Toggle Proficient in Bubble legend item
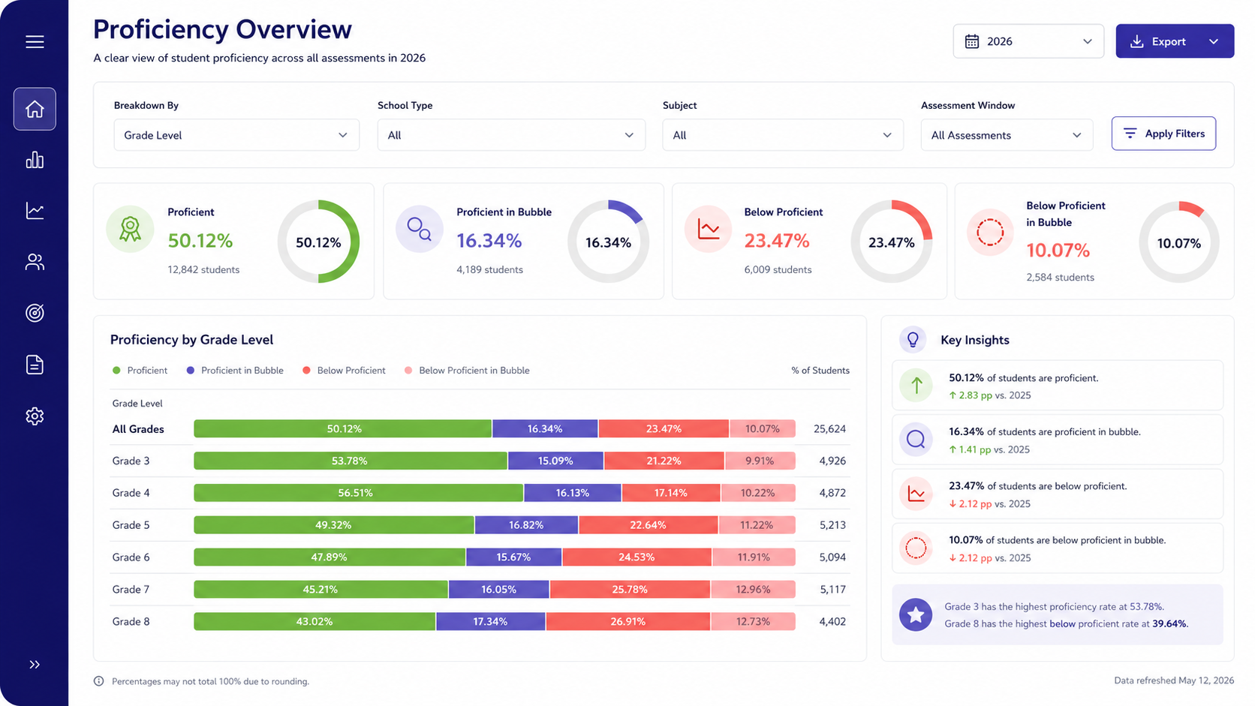The width and height of the screenshot is (1255, 706). (x=235, y=371)
